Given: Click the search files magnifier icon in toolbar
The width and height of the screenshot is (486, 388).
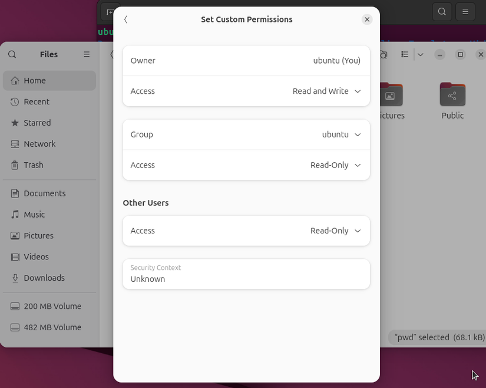Looking at the screenshot, I should (x=383, y=54).
